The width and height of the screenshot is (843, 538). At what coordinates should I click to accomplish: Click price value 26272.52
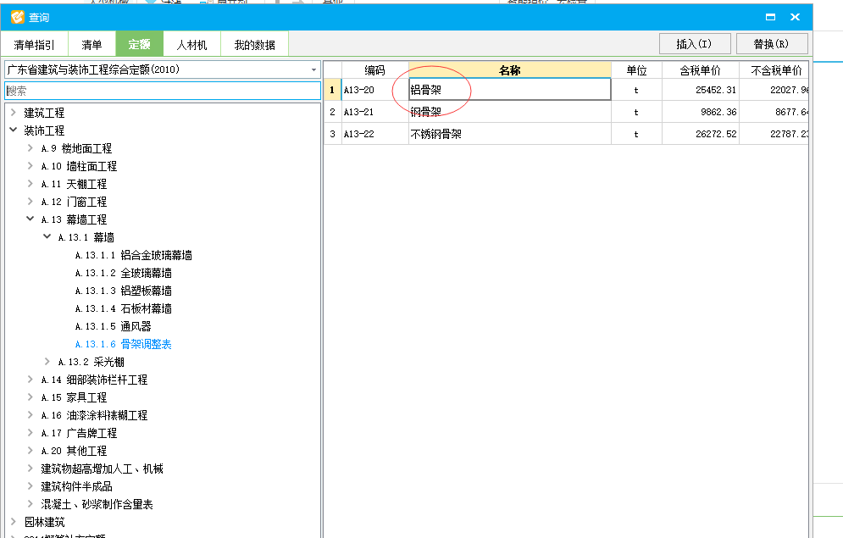(716, 134)
